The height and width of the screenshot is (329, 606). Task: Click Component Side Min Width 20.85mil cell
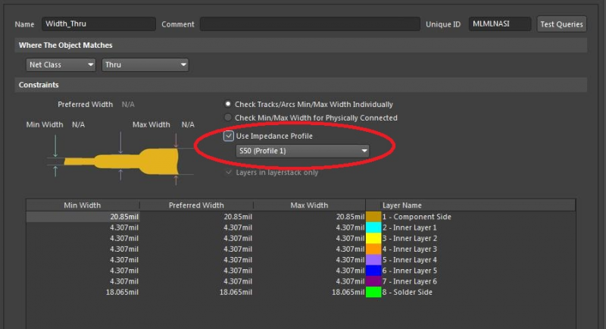tap(83, 217)
